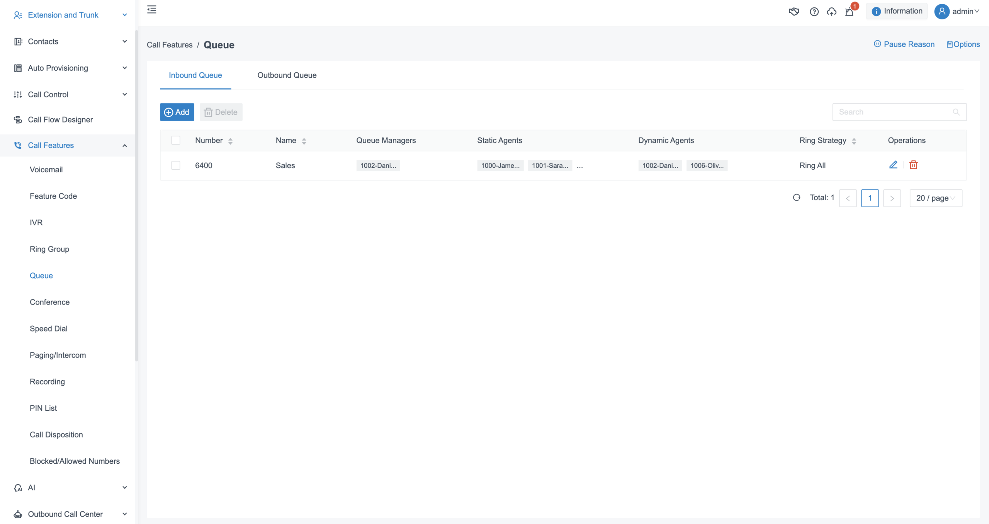Click the handshake icon in top bar

[x=794, y=12]
